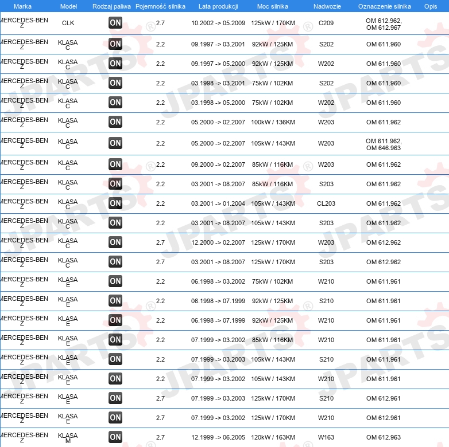Click the 100kW / 136KM power cell
The height and width of the screenshot is (447, 449).
coord(273,122)
